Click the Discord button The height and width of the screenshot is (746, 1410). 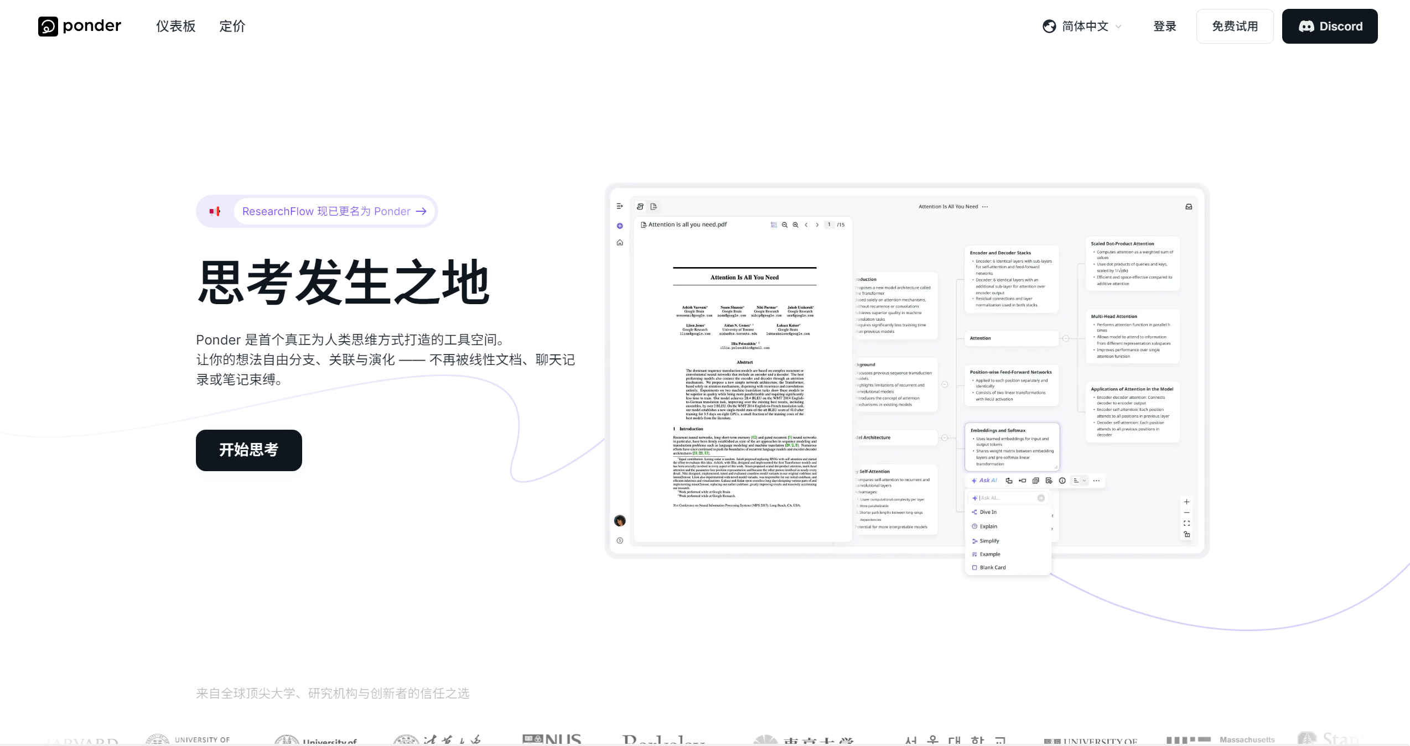pyautogui.click(x=1329, y=26)
